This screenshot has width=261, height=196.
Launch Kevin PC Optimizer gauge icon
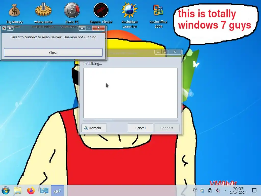coord(72,10)
